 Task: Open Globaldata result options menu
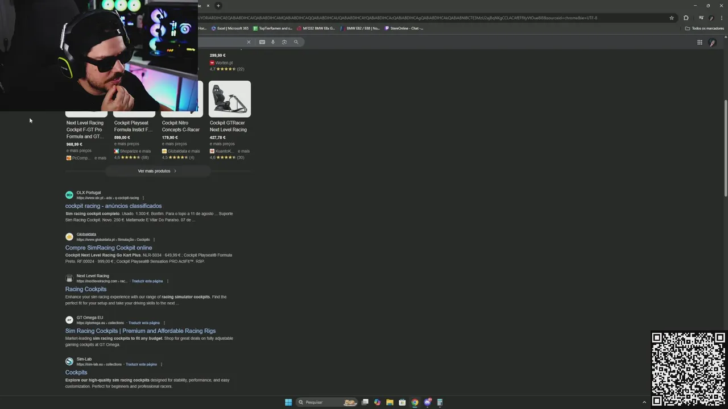click(x=154, y=240)
